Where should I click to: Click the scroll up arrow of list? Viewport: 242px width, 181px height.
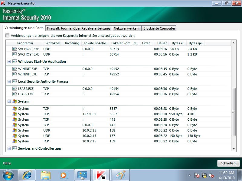pyautogui.click(x=234, y=43)
